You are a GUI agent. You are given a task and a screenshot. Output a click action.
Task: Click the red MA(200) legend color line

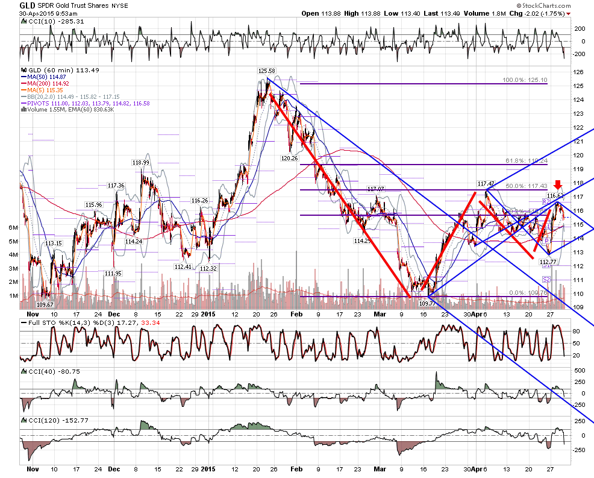pos(24,84)
